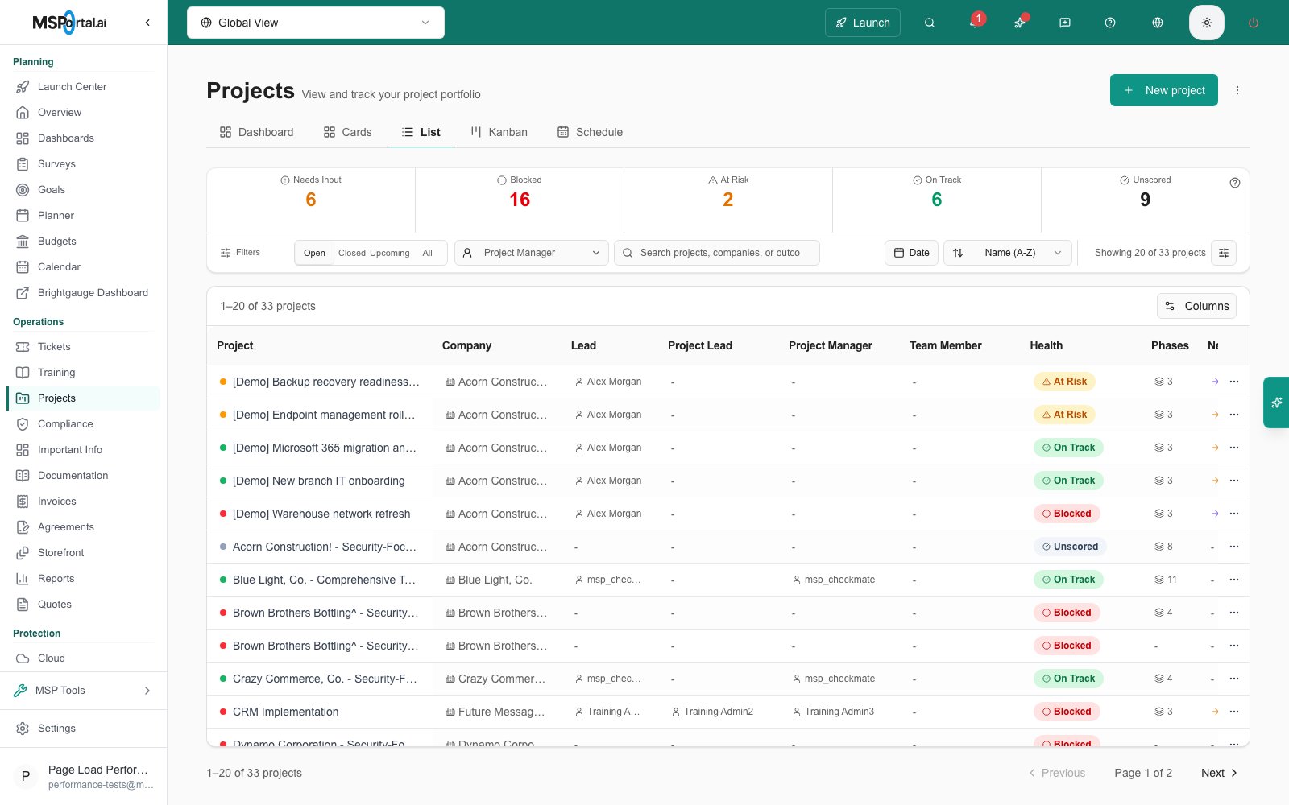Open the Name (A-Z) sort dropdown
The width and height of the screenshot is (1289, 805).
point(1008,253)
